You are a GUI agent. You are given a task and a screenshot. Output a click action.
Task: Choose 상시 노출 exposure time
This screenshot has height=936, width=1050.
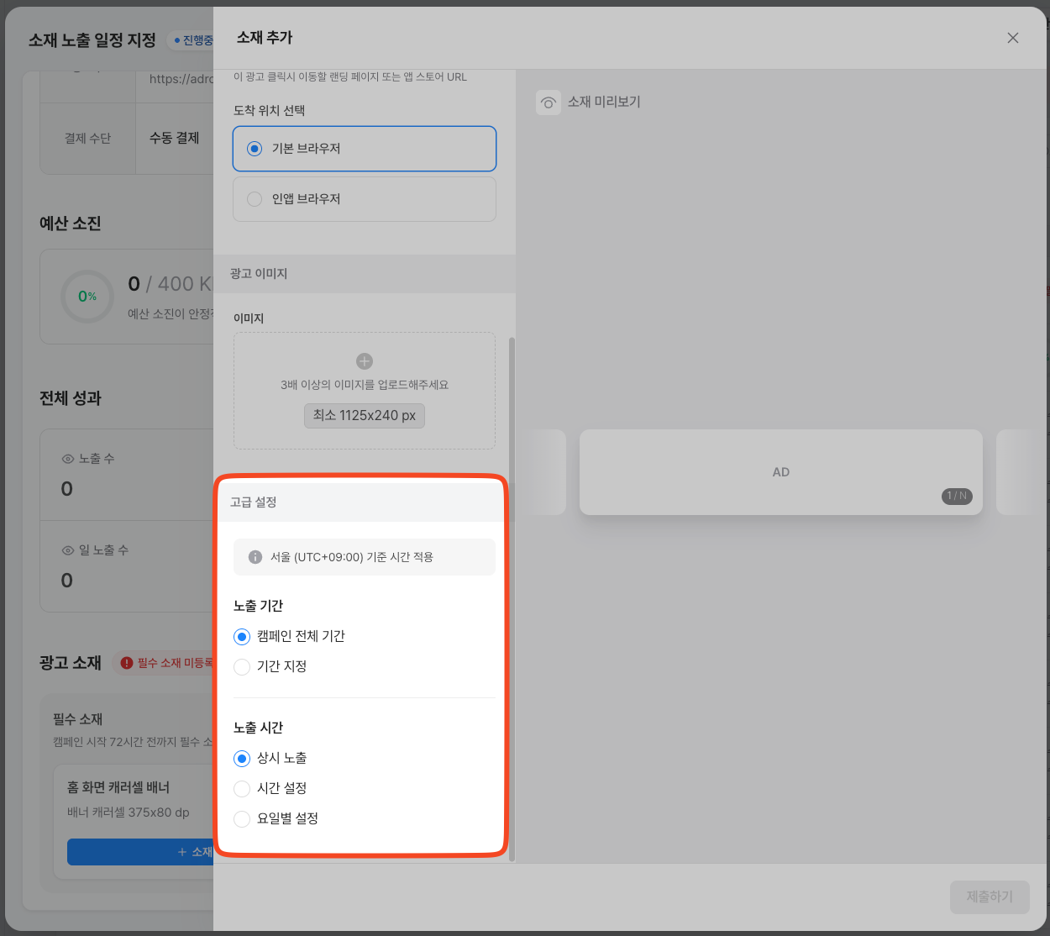242,759
